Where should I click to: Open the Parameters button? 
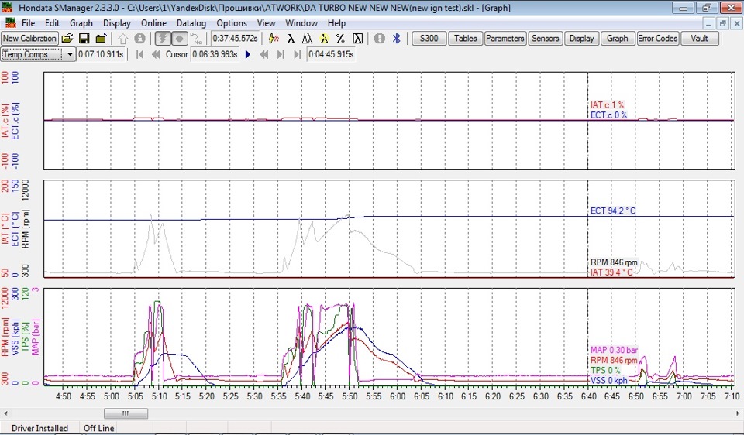pos(505,39)
